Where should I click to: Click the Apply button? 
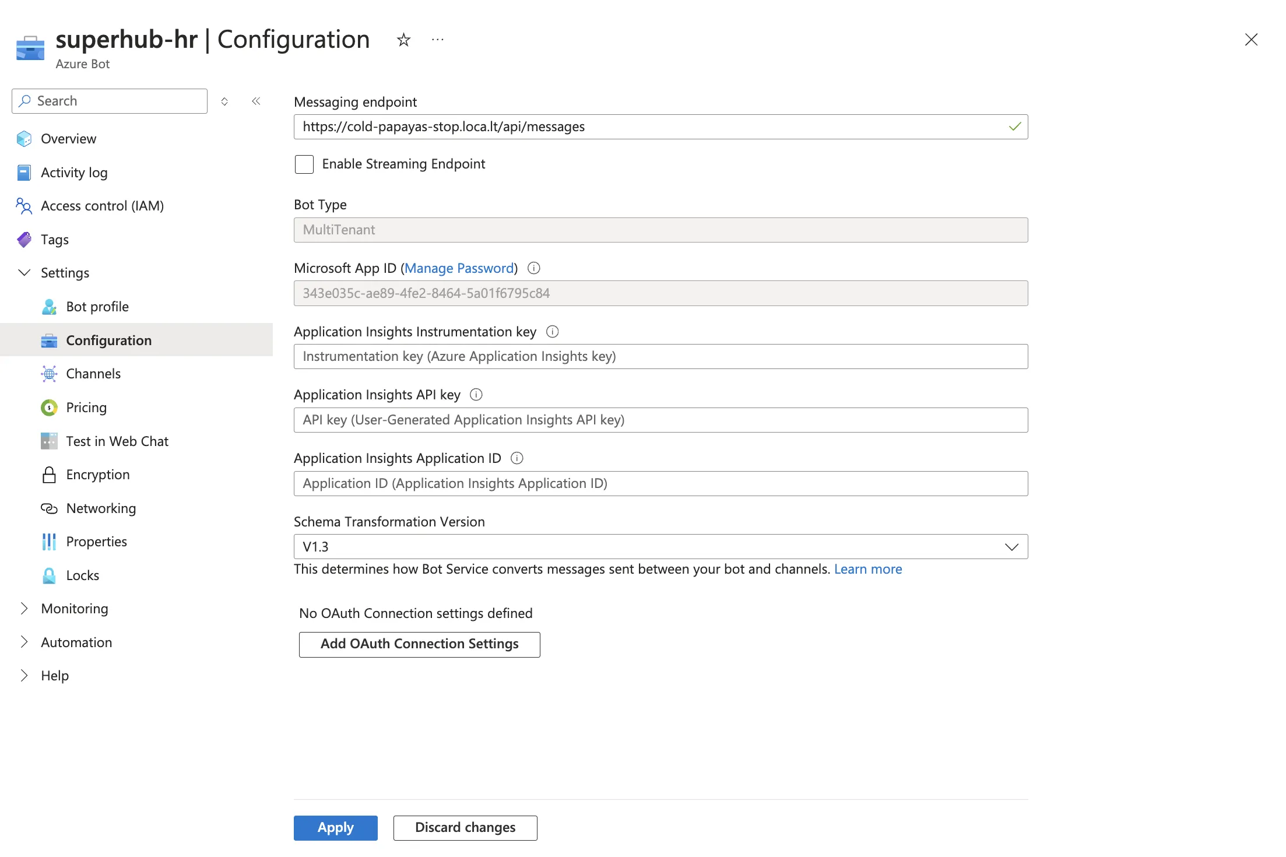pyautogui.click(x=335, y=828)
